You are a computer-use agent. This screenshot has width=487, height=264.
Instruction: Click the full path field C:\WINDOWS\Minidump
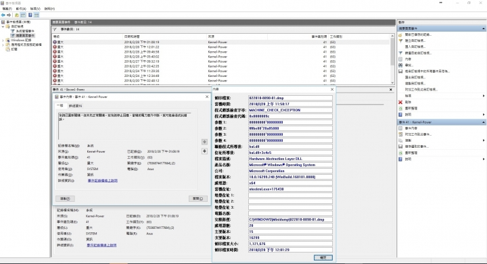pos(290,219)
